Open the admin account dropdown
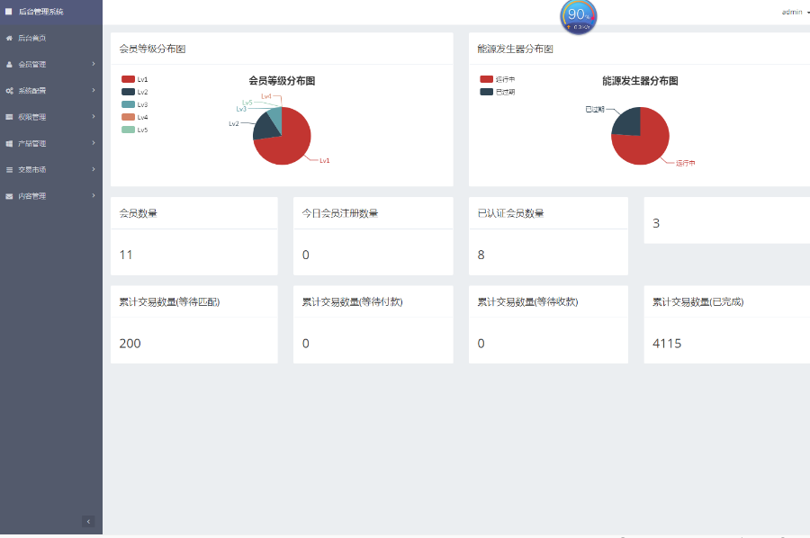 point(791,11)
